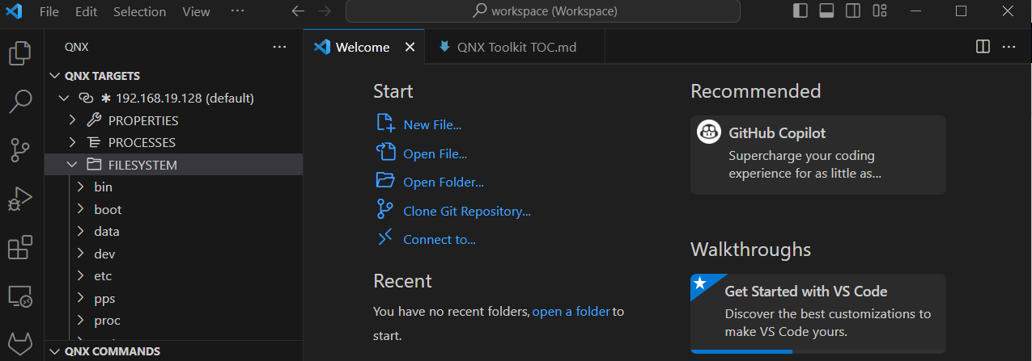This screenshot has height=361, width=1032.
Task: Click the 'open a folder' link
Action: [x=571, y=311]
